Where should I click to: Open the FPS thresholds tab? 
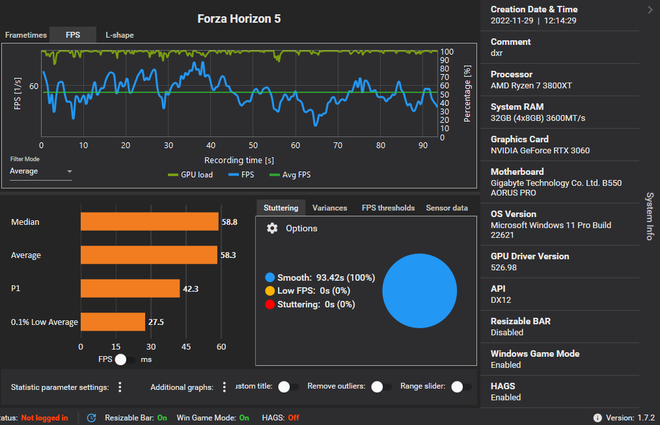(388, 208)
